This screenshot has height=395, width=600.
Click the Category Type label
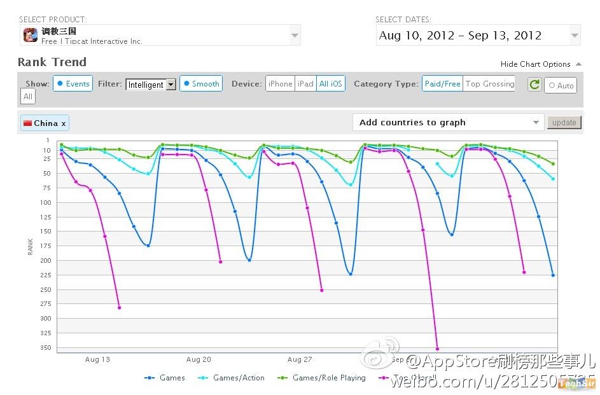coord(386,84)
